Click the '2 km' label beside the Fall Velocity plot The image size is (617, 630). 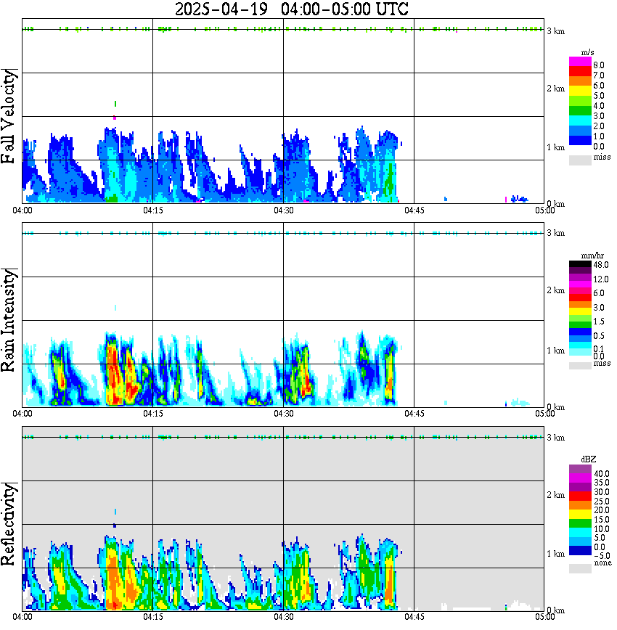(x=556, y=89)
